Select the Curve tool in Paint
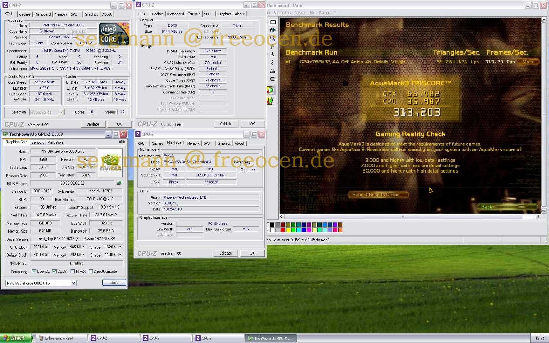 [273, 62]
